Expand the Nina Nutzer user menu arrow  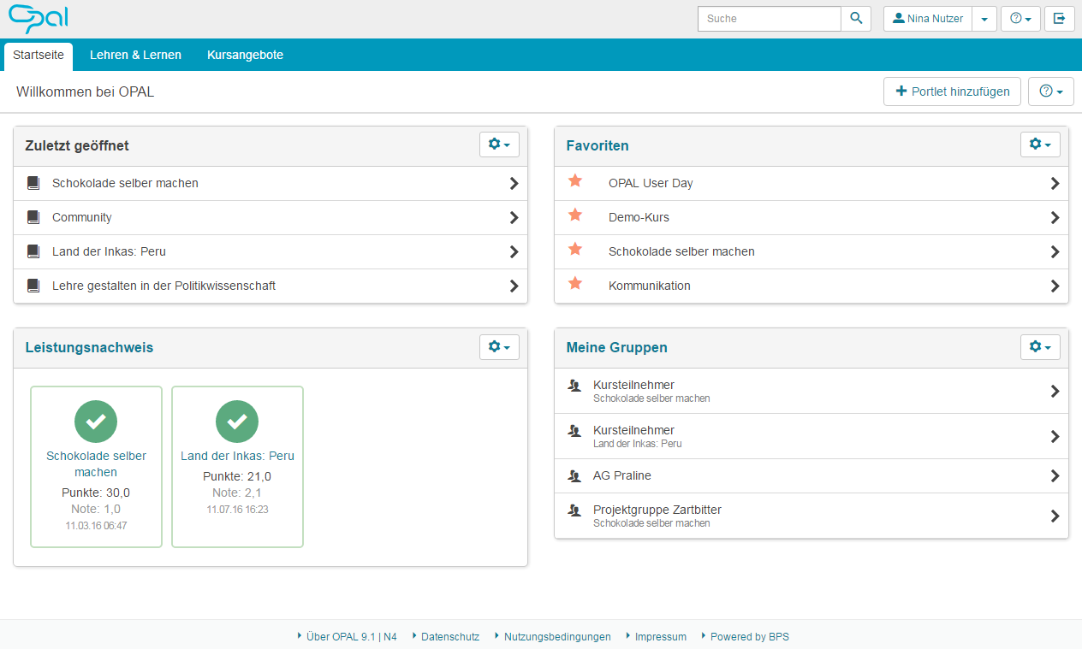tap(984, 19)
